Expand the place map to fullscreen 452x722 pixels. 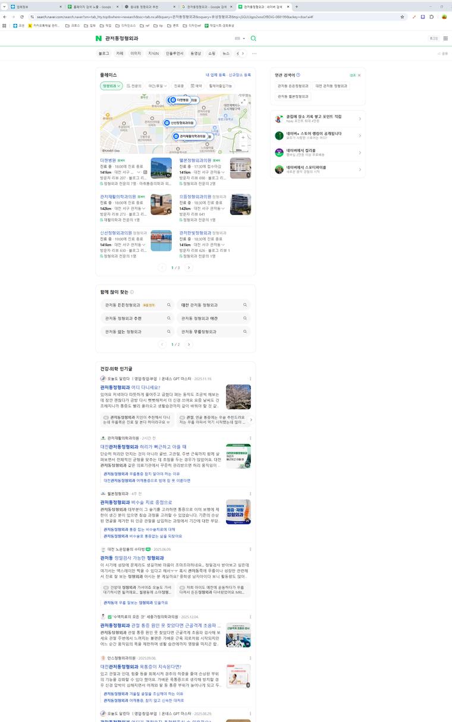(243, 101)
